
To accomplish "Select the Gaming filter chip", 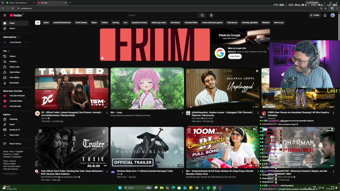I will (x=116, y=23).
